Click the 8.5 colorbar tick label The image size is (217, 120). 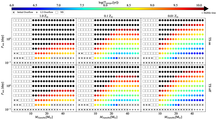[x=129, y=5]
